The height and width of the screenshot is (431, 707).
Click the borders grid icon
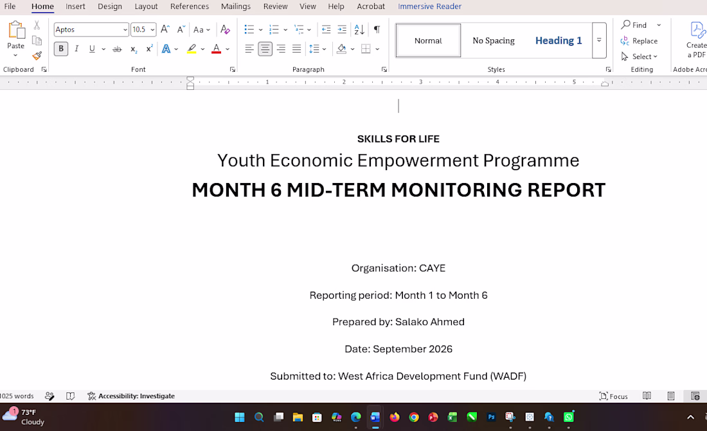[366, 49]
